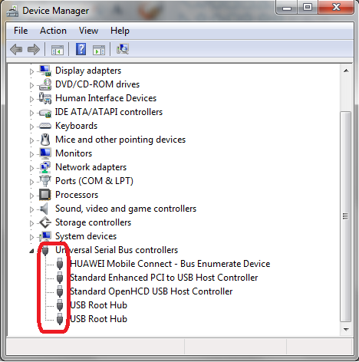359x362 pixels.
Task: Click the DVD/CD-ROM drives icon
Action: pyautogui.click(x=45, y=84)
